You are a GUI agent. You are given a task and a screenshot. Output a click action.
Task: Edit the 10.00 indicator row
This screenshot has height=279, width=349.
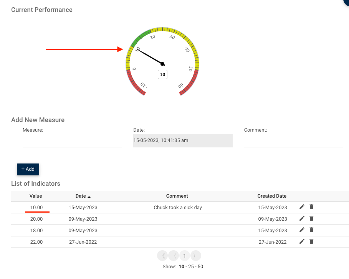[x=302, y=207]
